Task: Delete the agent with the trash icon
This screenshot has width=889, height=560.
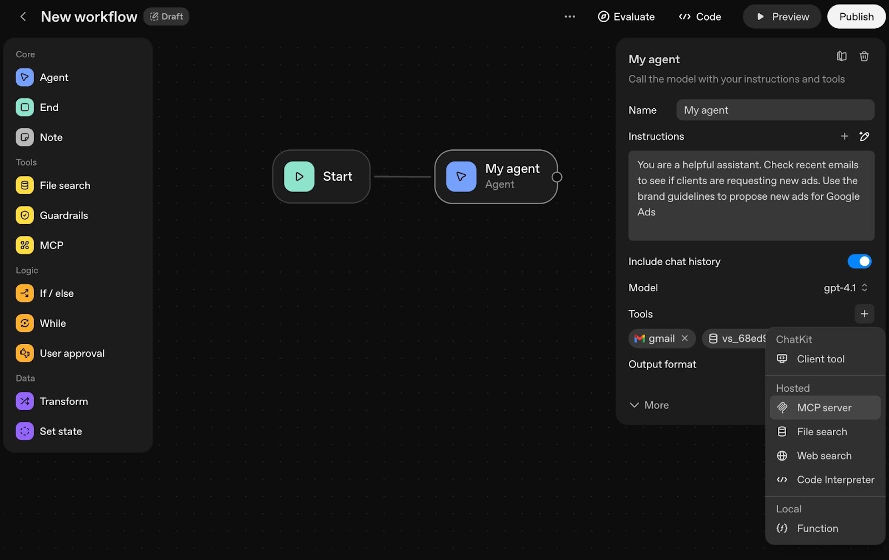Action: pyautogui.click(x=864, y=56)
